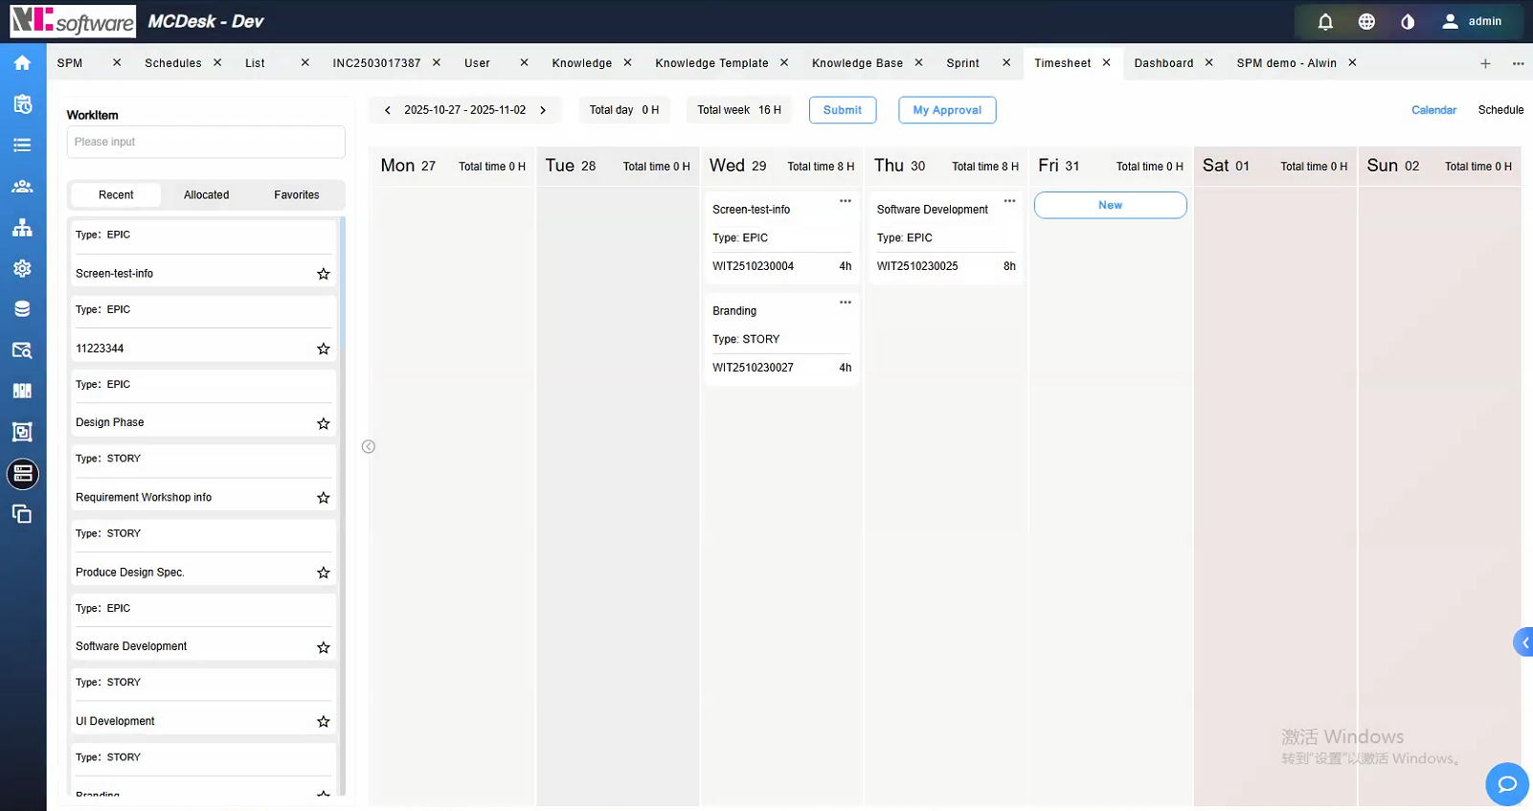Collapse the WorkItem panel arrow
Viewport: 1533px width, 811px height.
(369, 447)
